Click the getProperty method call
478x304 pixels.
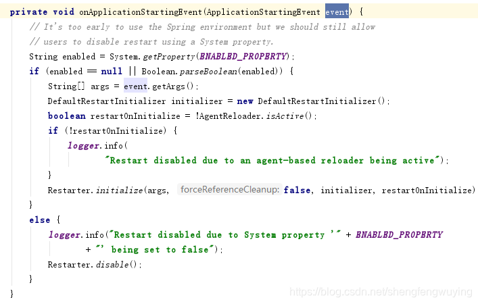point(168,57)
